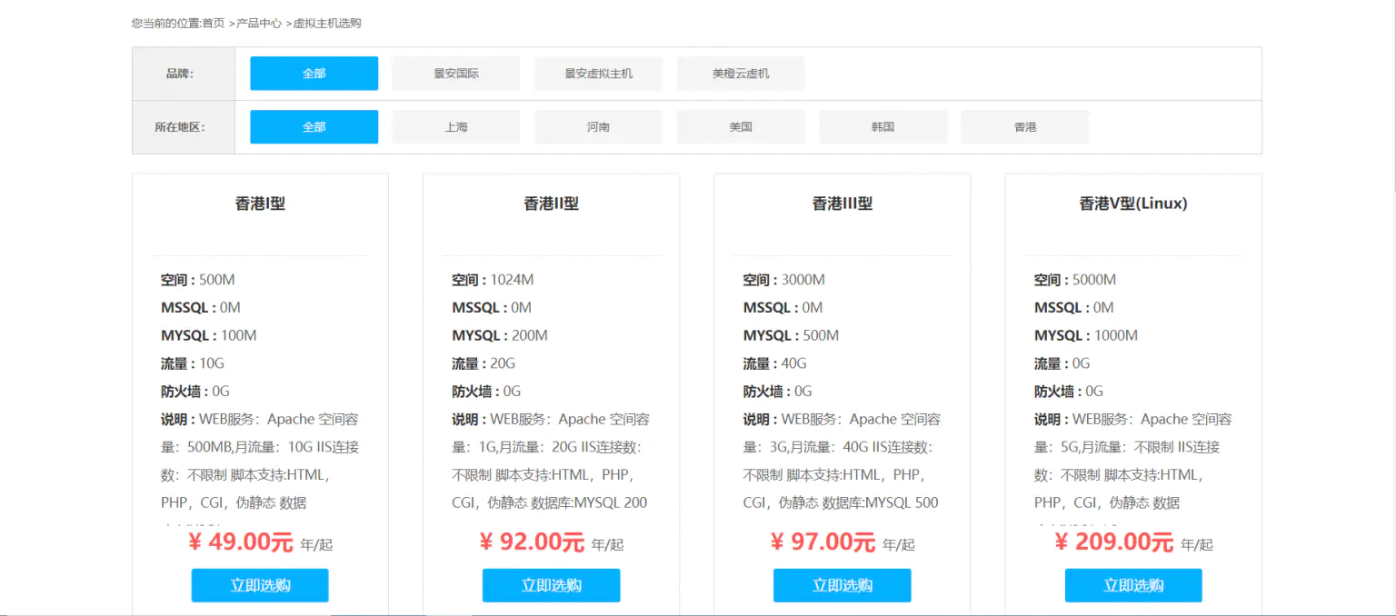Open the 产品中心 breadcrumb link
The height and width of the screenshot is (616, 1396).
pos(259,23)
